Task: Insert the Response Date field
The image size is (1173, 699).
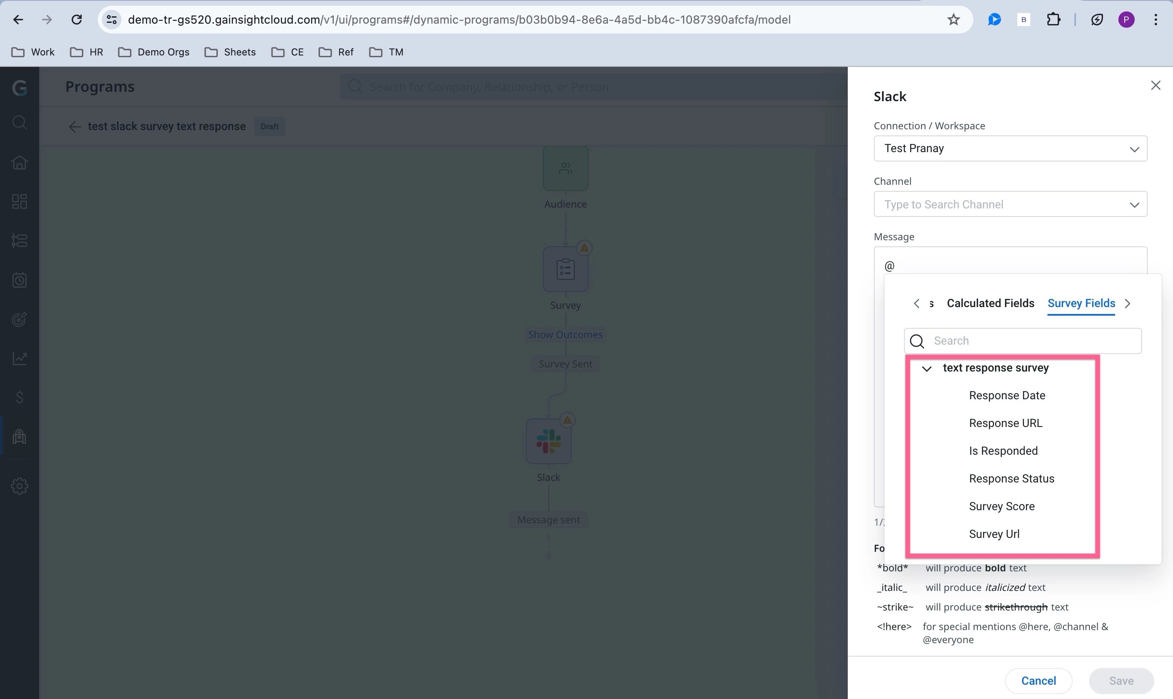Action: [x=1007, y=396]
